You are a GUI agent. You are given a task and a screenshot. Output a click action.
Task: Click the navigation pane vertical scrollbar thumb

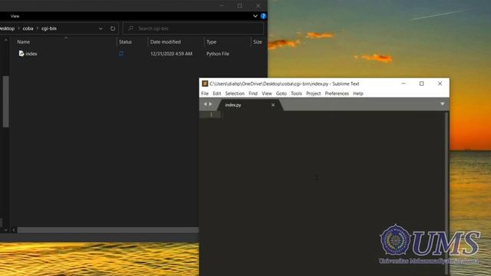point(5,102)
